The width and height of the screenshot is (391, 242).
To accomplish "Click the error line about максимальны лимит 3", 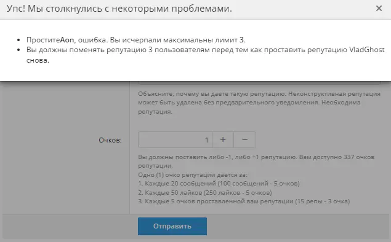I will (136, 40).
